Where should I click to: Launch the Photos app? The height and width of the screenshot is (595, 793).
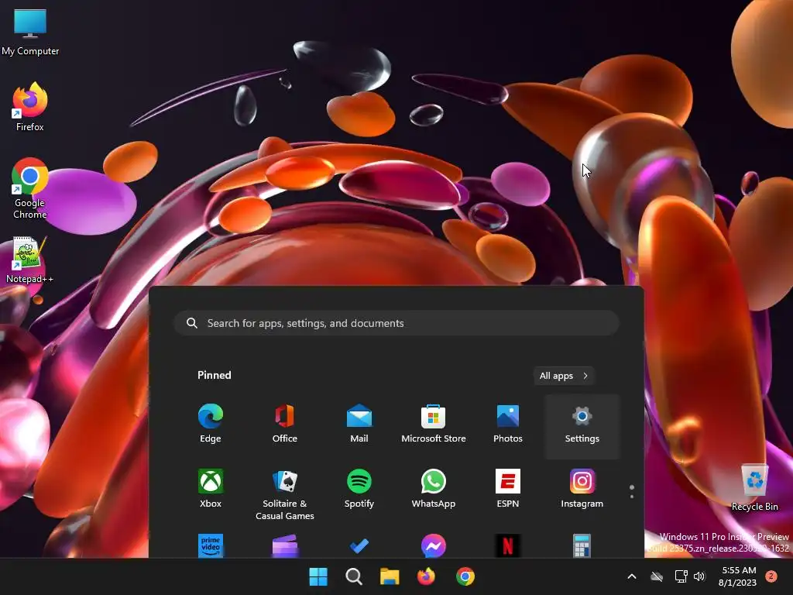pyautogui.click(x=508, y=424)
